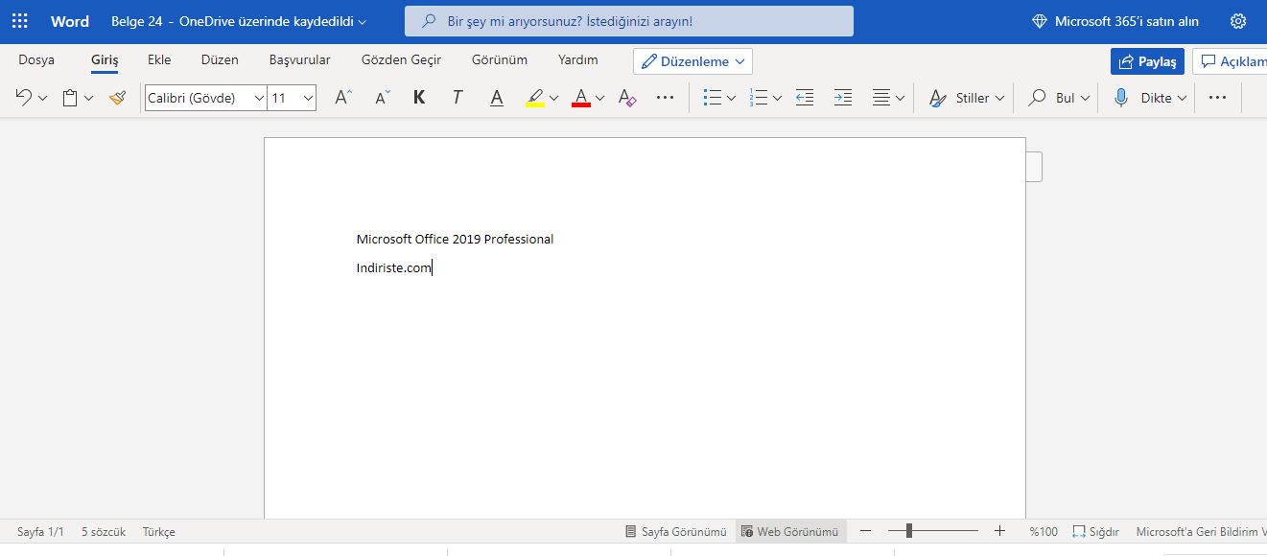The width and height of the screenshot is (1267, 556).
Task: Open the Düzen tab
Action: pyautogui.click(x=220, y=59)
